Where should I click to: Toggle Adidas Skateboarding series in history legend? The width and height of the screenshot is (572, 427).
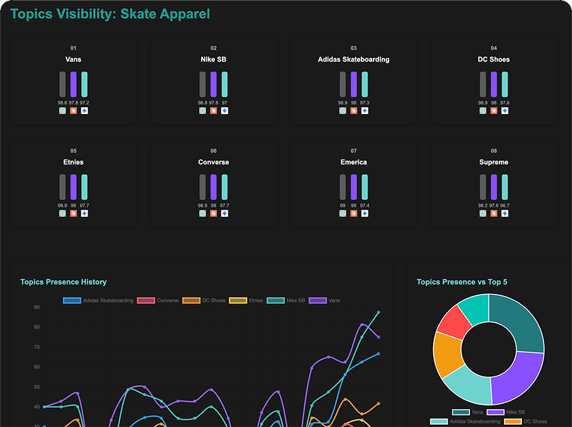[98, 300]
